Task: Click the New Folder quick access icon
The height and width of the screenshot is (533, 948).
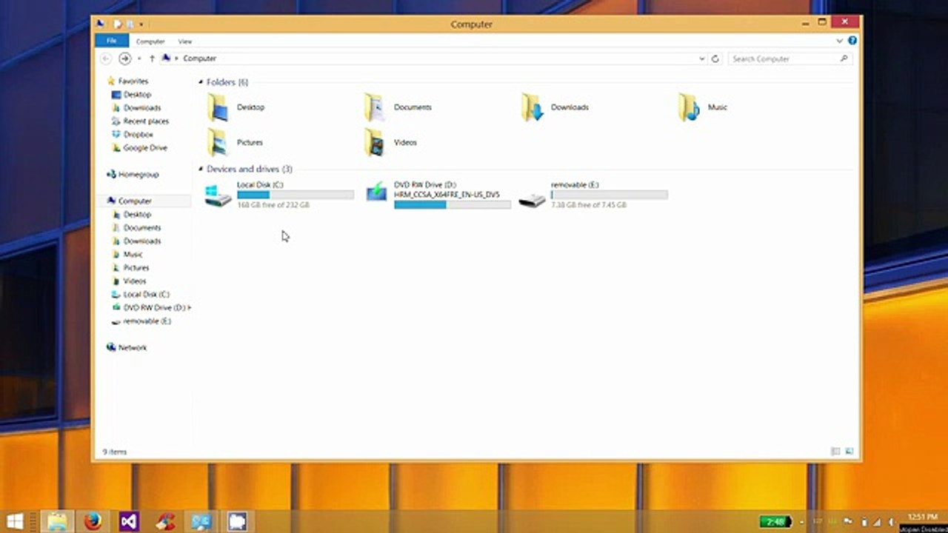Action: (129, 24)
